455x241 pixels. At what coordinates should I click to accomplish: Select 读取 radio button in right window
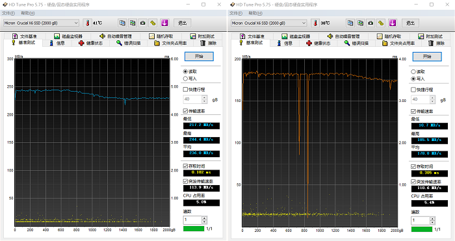(x=413, y=71)
